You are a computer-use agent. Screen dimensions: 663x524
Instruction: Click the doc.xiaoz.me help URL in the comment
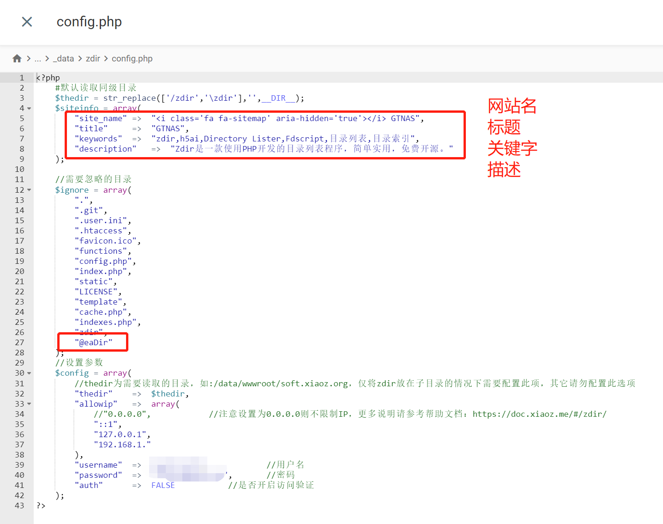coord(539,414)
